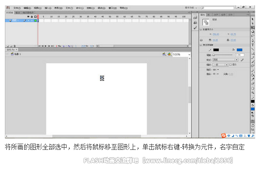Select the Brush tool
Viewport: 256px width, 169px height.
252,61
